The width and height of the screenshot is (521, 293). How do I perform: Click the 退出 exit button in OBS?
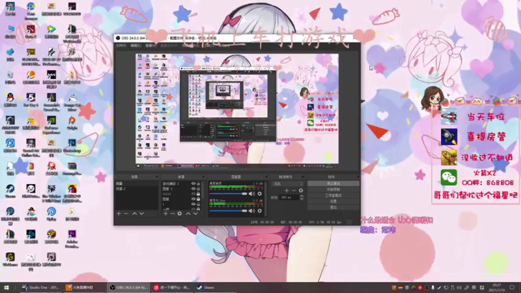[333, 207]
